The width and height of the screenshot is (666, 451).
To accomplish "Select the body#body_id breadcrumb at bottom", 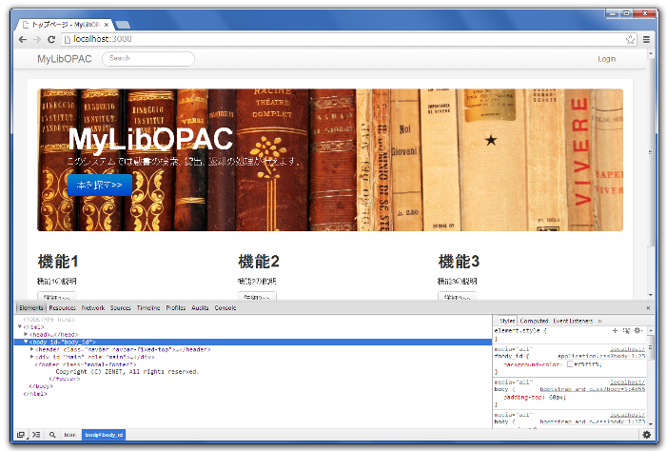I will 104,435.
